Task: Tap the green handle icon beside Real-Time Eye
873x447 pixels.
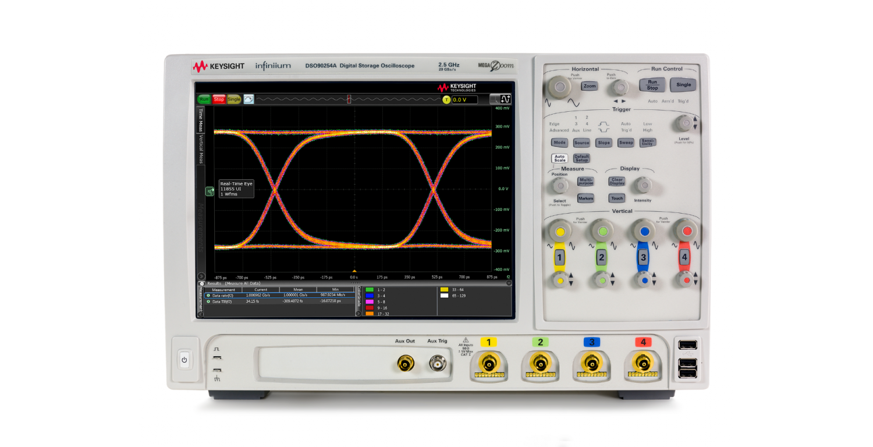Action: click(210, 191)
